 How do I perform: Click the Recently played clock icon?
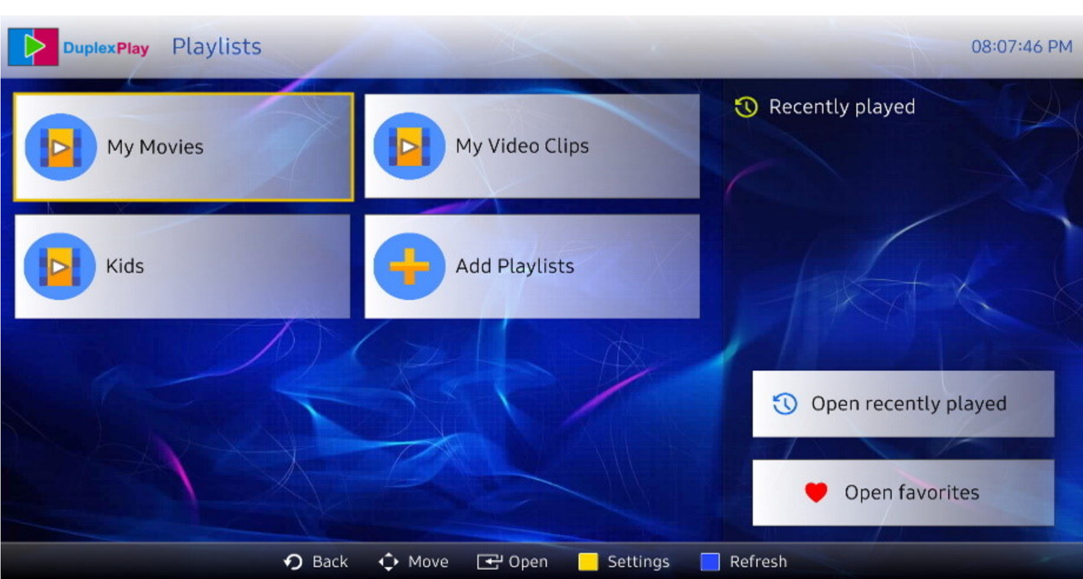coord(746,107)
